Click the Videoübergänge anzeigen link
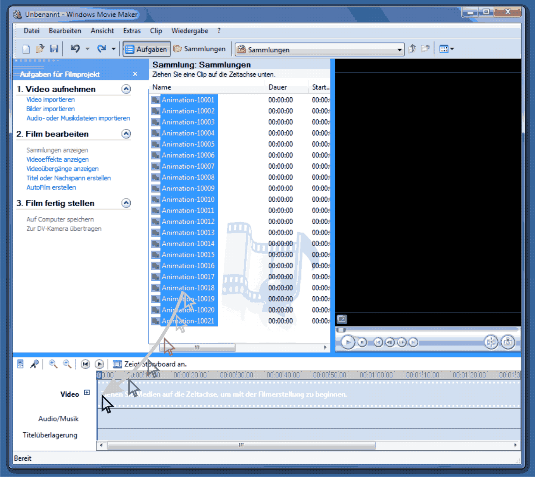This screenshot has height=477, width=535. (62, 169)
